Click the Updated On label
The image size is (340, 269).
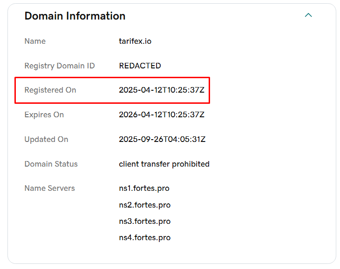(x=46, y=139)
